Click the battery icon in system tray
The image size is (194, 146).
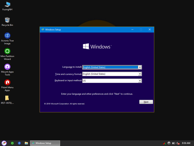174,143
